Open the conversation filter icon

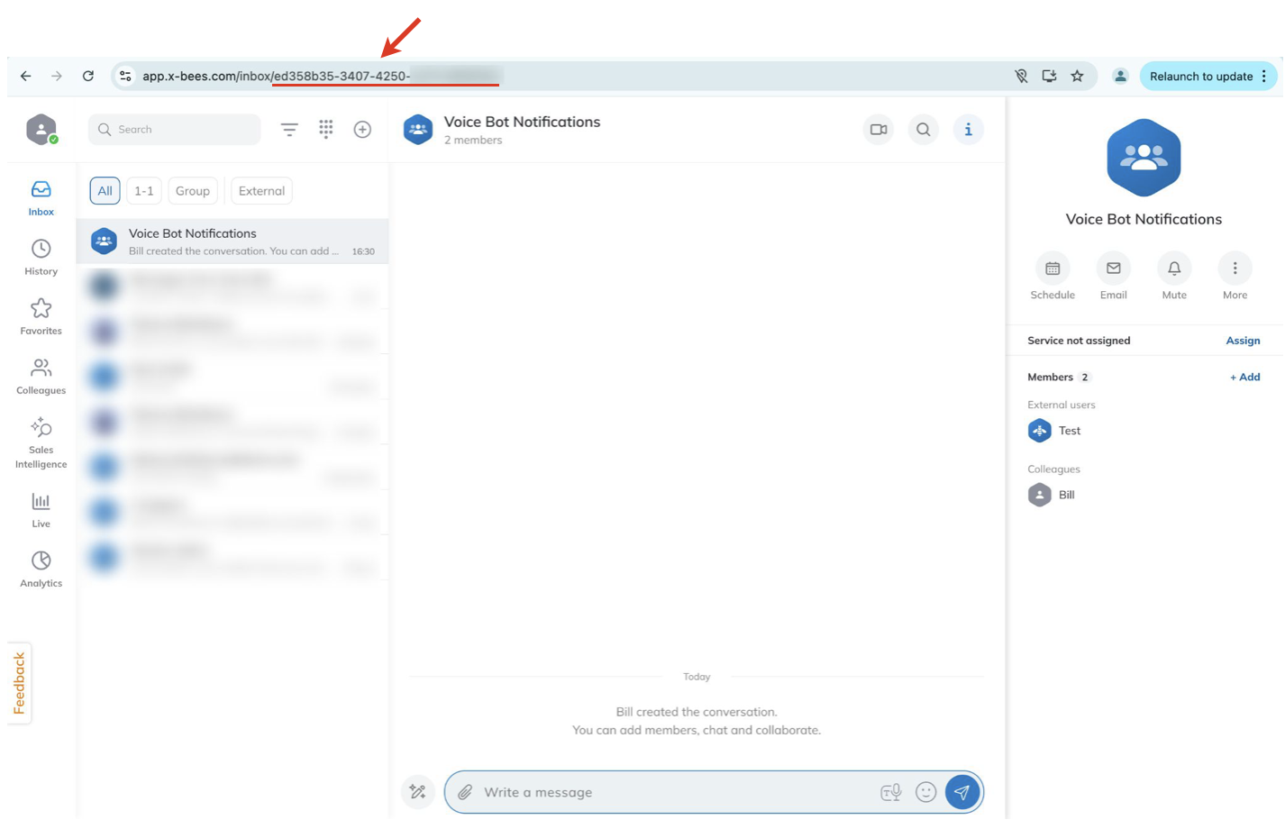point(289,130)
